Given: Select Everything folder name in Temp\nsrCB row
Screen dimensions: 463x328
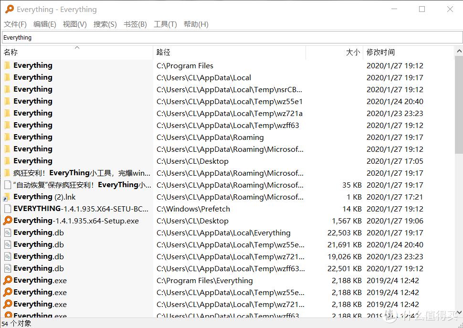Looking at the screenshot, I should [33, 89].
